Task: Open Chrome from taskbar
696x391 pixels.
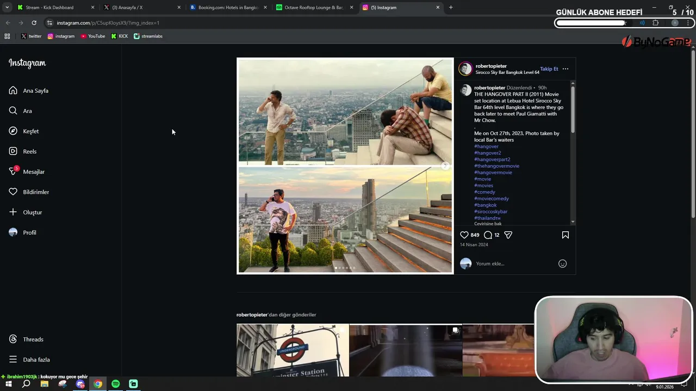Action: coord(98,384)
